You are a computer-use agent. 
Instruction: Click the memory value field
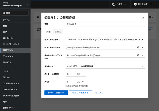(71, 82)
